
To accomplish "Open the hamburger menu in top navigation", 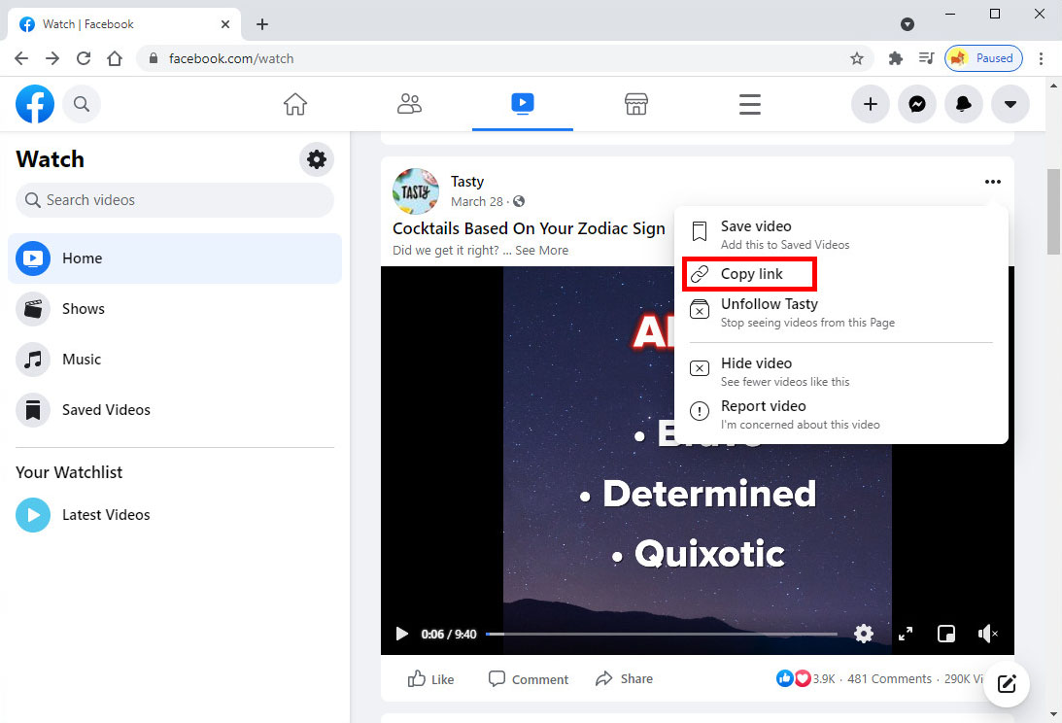I will (750, 104).
